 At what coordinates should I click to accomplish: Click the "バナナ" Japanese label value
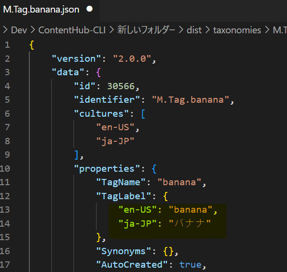coord(190,223)
